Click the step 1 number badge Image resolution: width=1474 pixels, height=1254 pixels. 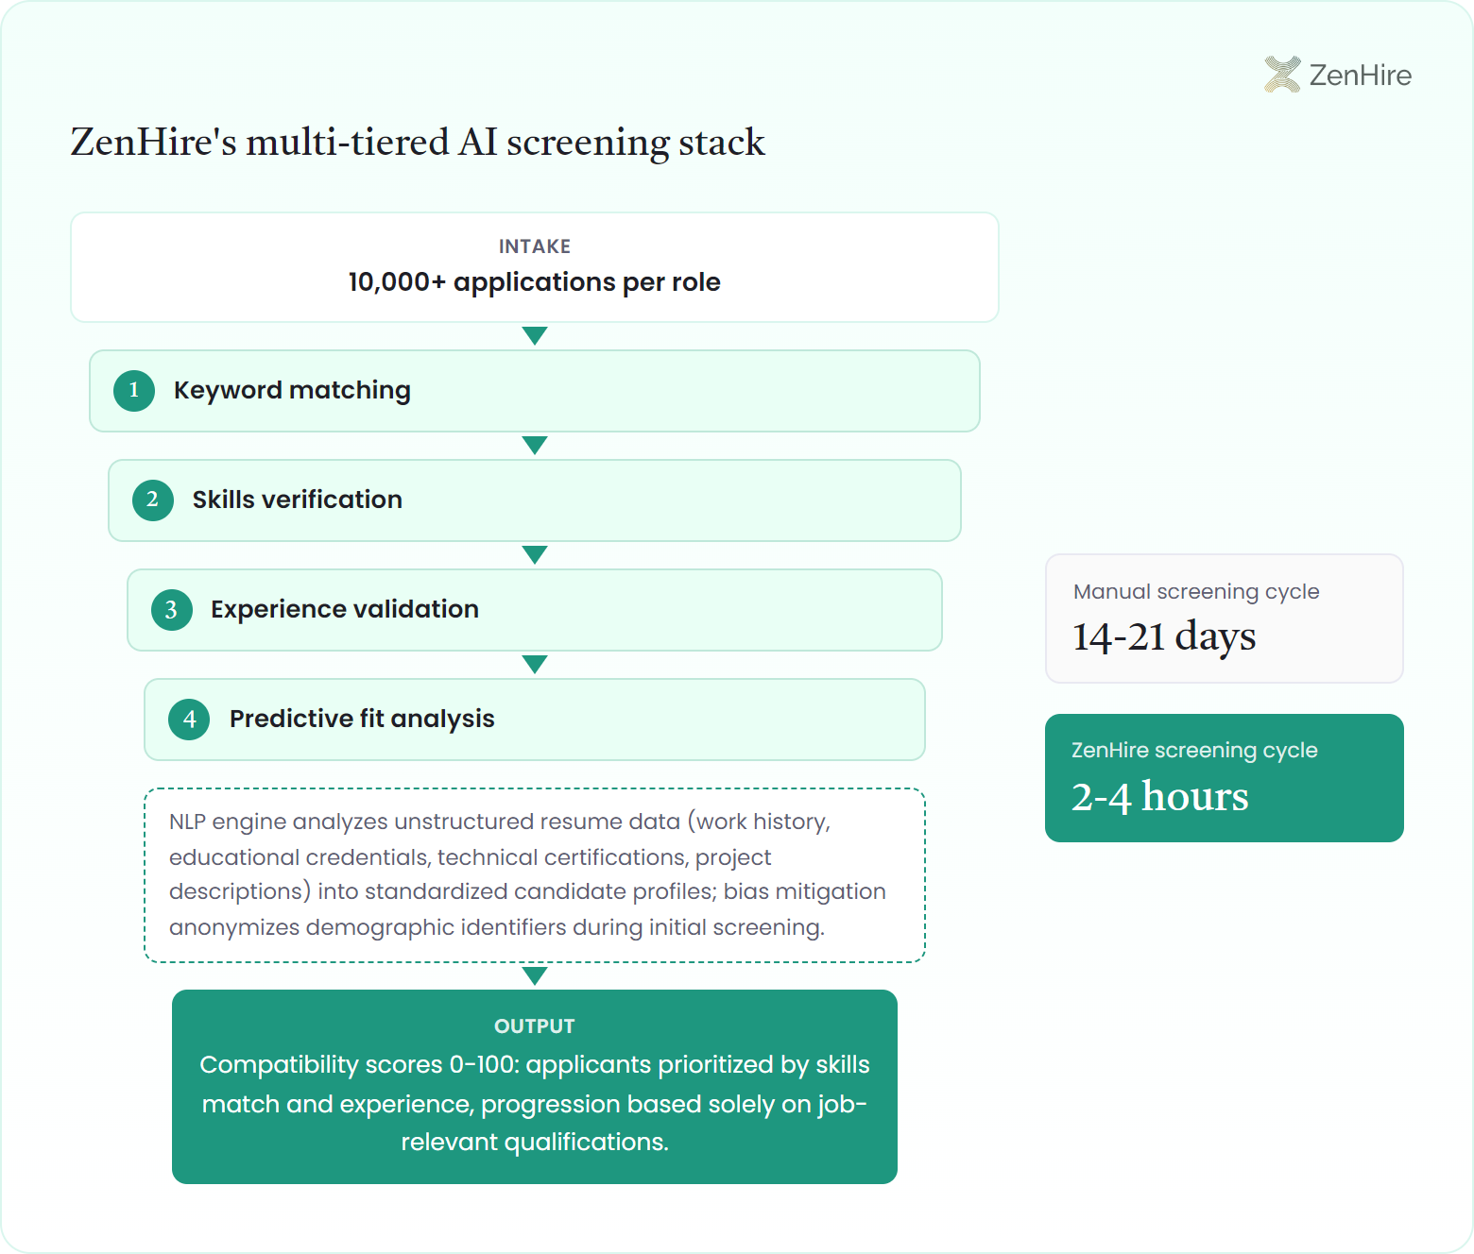(134, 391)
